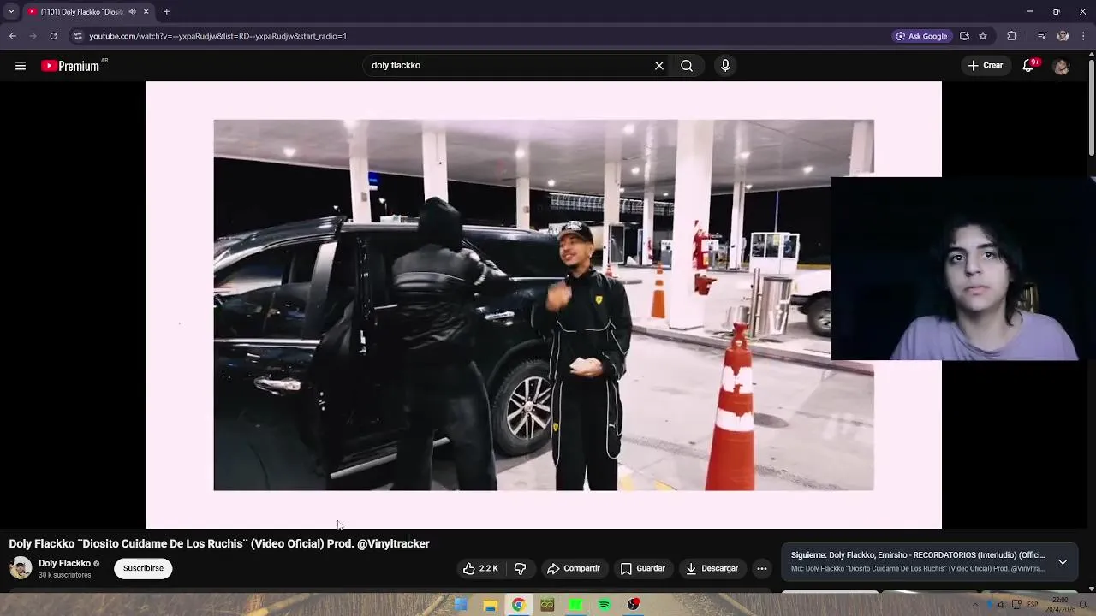Subscribe with Suscribirse button
Image resolution: width=1096 pixels, height=616 pixels.
click(143, 568)
